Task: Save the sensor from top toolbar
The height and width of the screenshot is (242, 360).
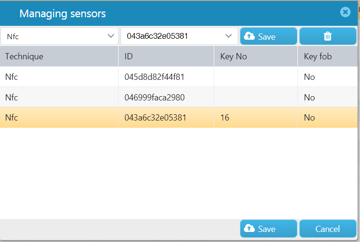Action: pos(269,36)
